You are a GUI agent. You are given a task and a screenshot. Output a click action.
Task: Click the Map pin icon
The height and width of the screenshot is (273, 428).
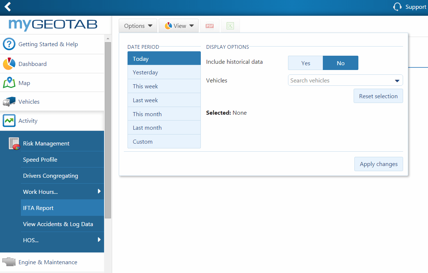pyautogui.click(x=9, y=82)
